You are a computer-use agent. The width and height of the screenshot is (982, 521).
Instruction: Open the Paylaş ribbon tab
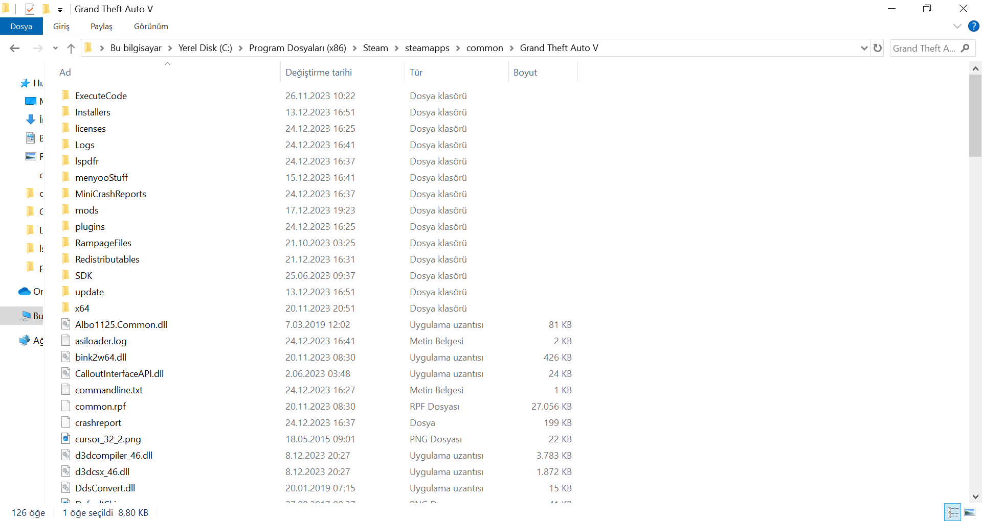pyautogui.click(x=101, y=27)
